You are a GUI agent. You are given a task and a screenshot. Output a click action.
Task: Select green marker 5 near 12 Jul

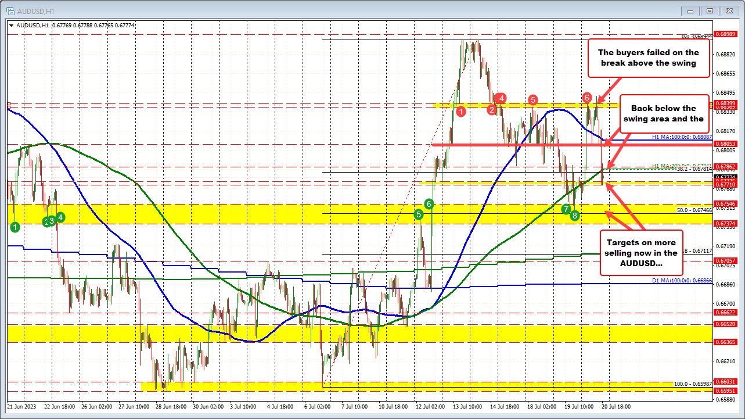[x=418, y=214]
